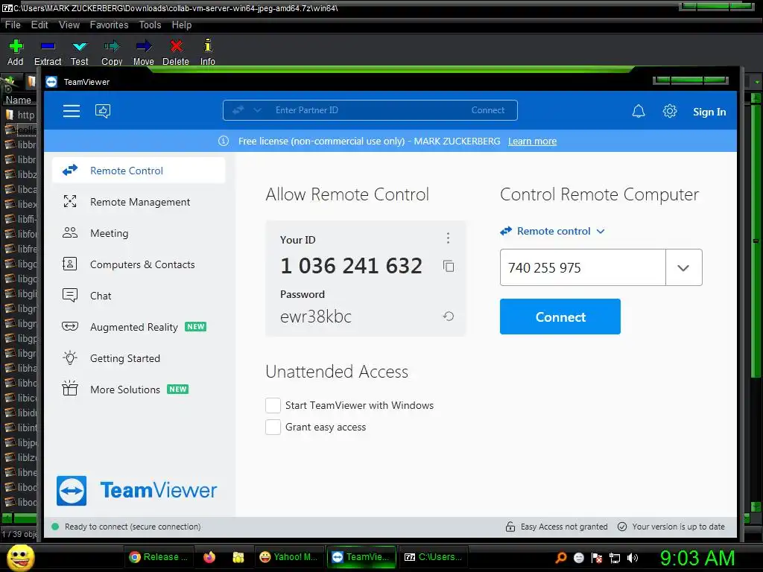This screenshot has height=572, width=763.
Task: Open Remote Management section
Action: (138, 202)
